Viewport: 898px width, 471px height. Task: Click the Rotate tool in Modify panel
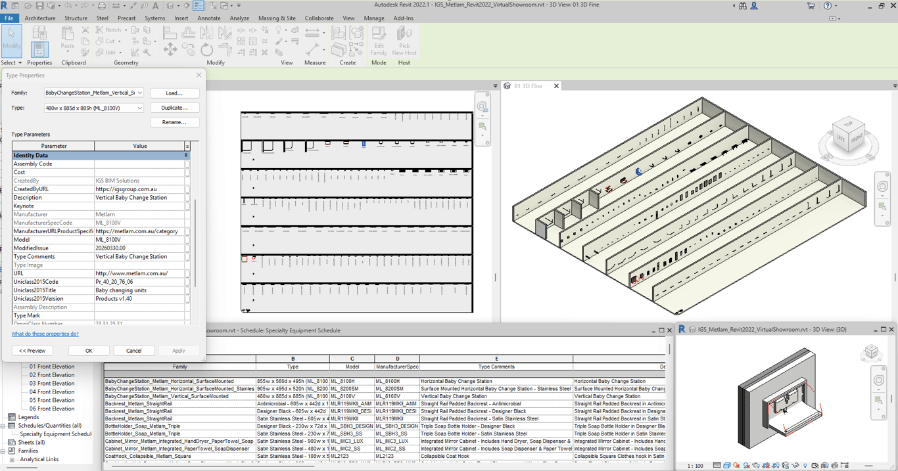(207, 49)
